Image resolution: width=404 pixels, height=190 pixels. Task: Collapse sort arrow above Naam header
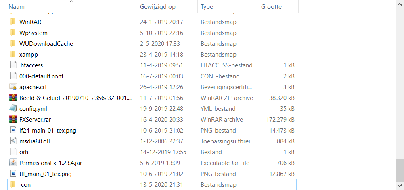coord(71,2)
